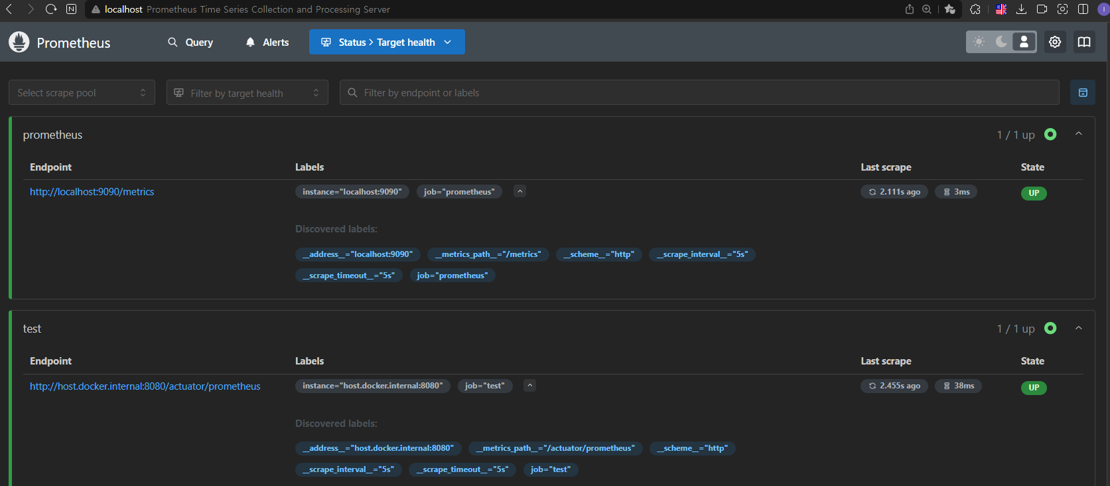
Task: Open documentation book icon
Action: tap(1084, 42)
